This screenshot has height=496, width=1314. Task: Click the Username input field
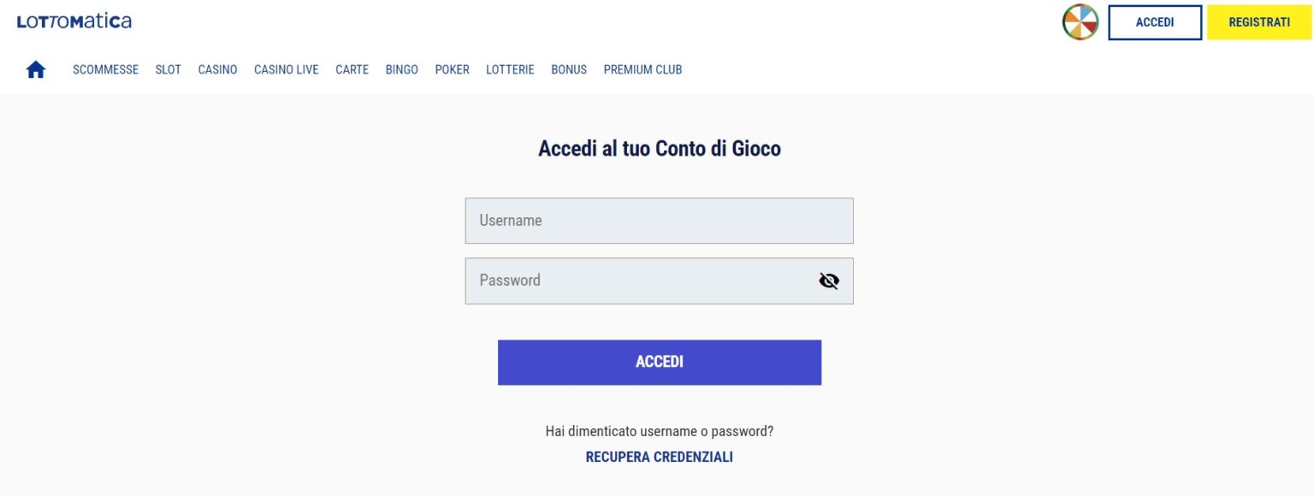point(659,220)
